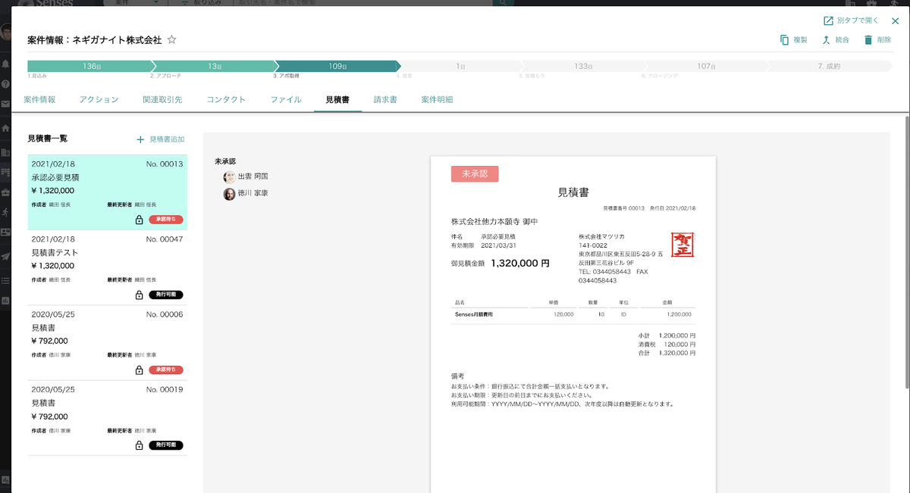
Task: Close the deal info panel with X
Action: click(x=895, y=21)
